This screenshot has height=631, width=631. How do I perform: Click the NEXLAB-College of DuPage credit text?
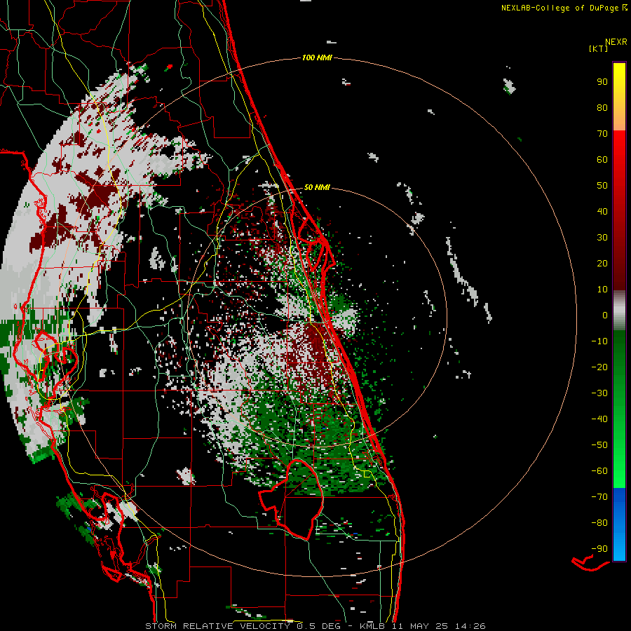(x=564, y=8)
